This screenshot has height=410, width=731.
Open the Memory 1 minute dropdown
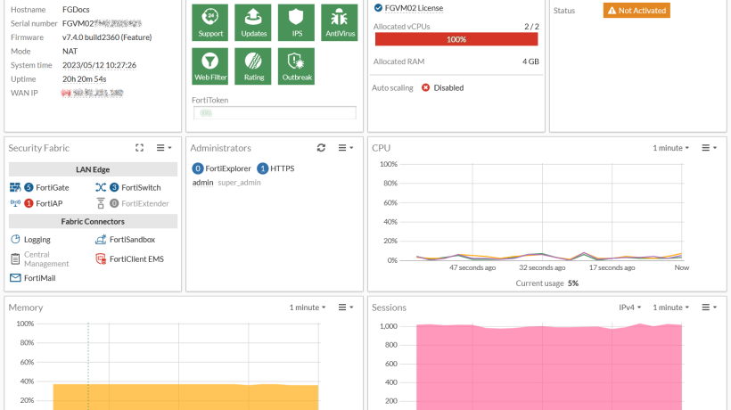[308, 307]
